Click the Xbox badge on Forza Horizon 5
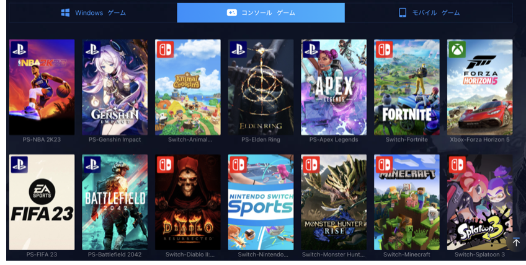 (457, 50)
